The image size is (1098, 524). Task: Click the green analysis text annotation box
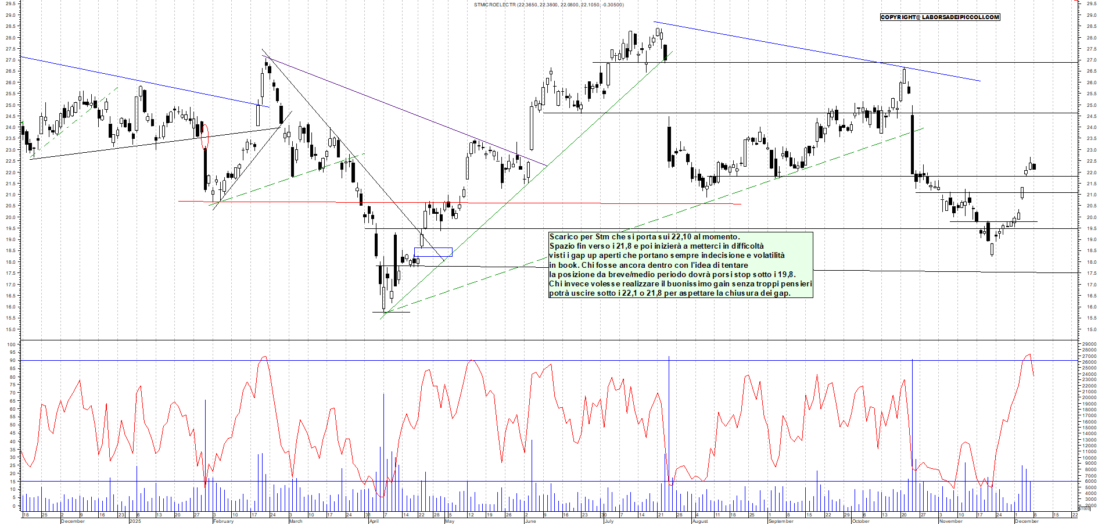click(x=680, y=265)
